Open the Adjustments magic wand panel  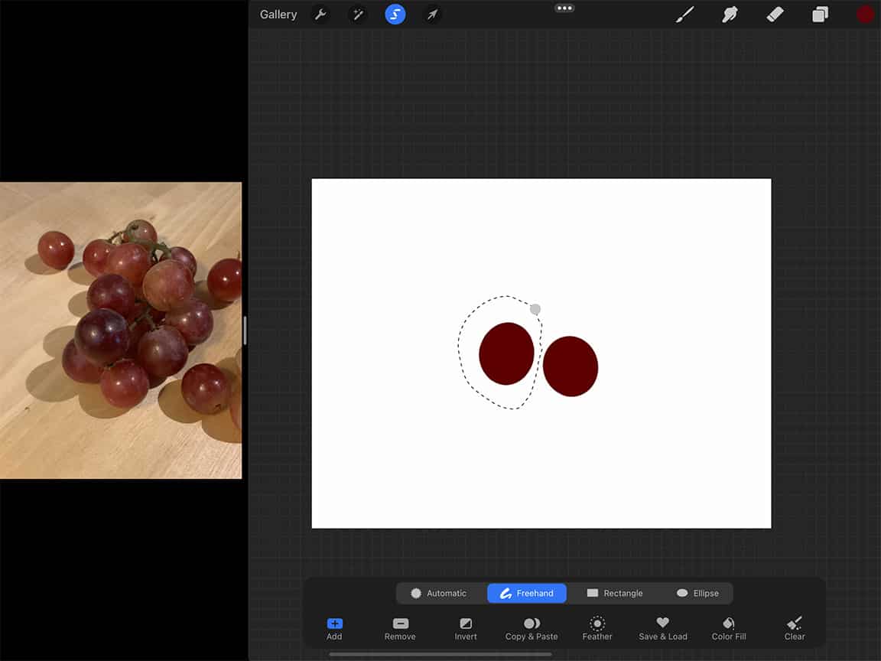point(357,14)
